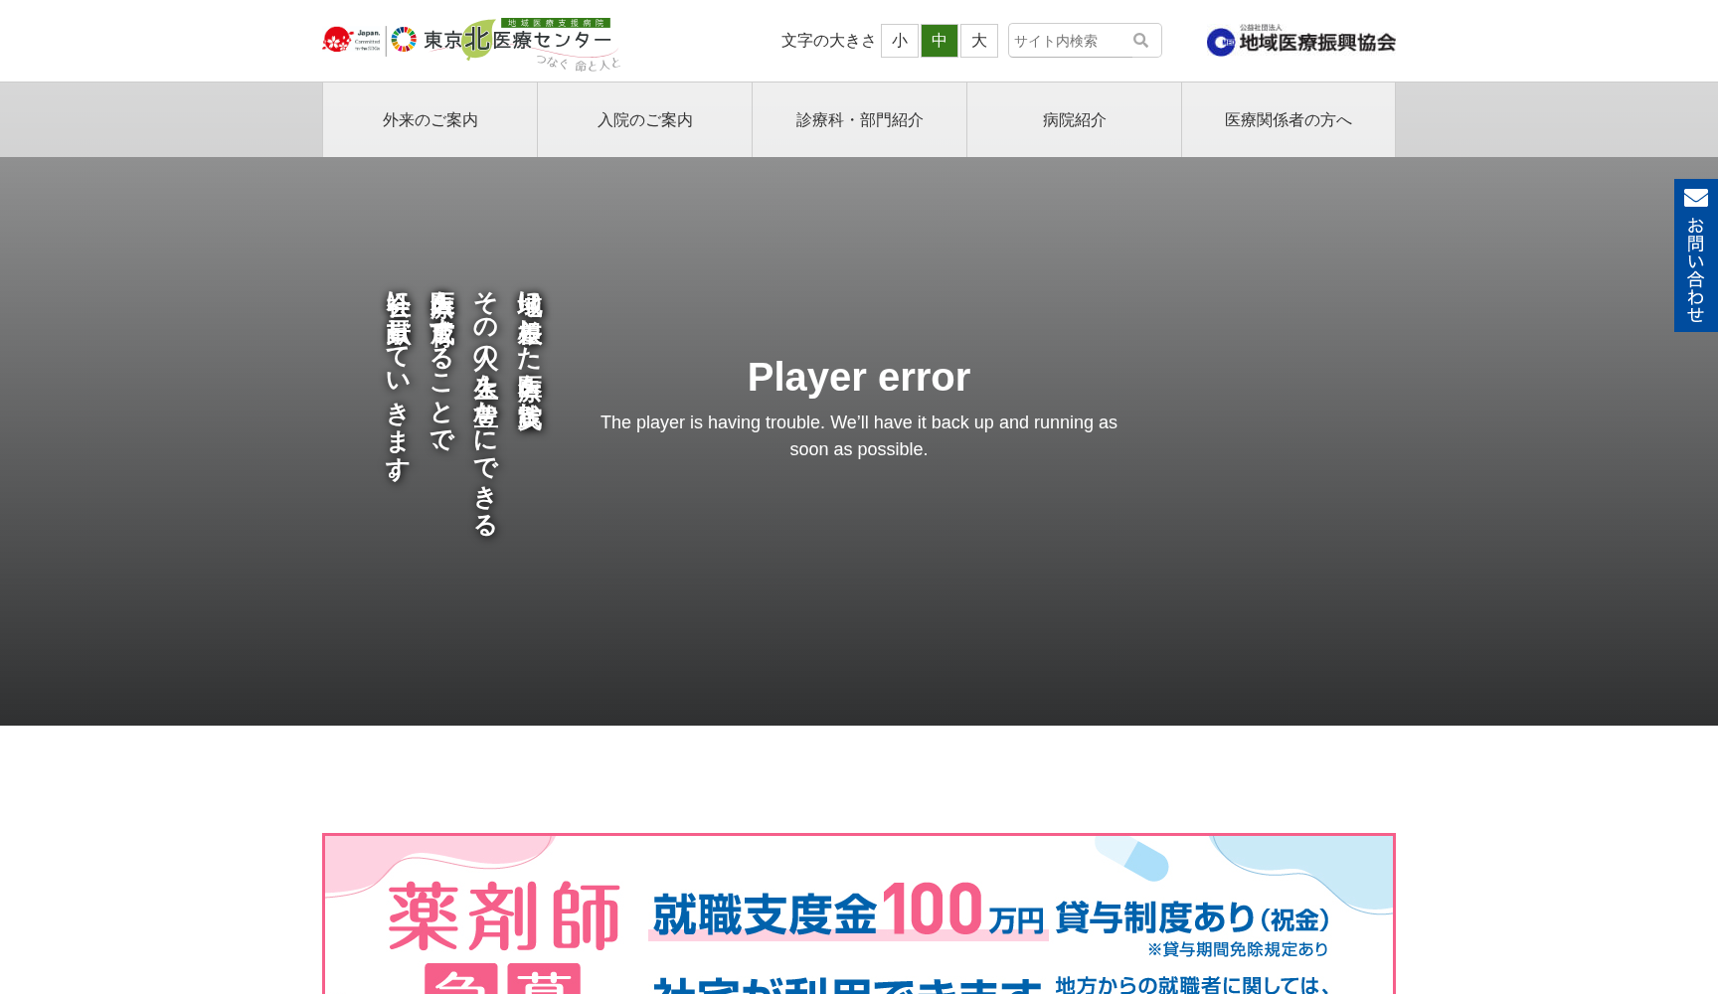This screenshot has height=994, width=1718.
Task: Open the お問い合わせ side tab
Action: pyautogui.click(x=1695, y=256)
